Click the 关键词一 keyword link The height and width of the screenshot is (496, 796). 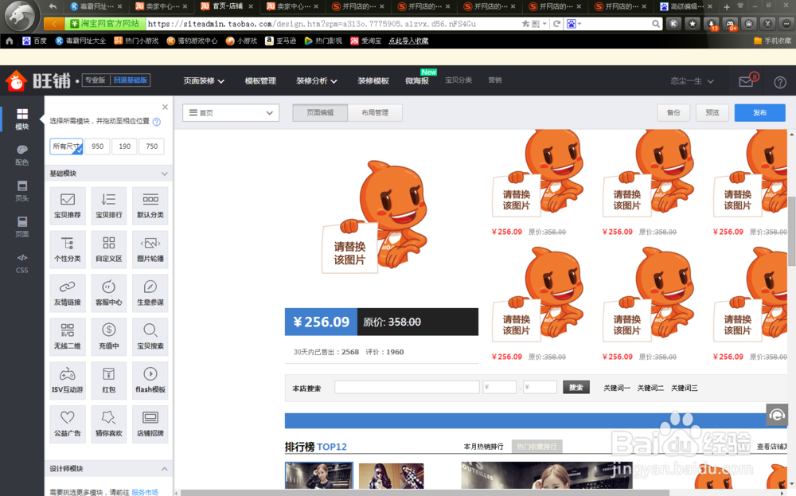tap(617, 388)
